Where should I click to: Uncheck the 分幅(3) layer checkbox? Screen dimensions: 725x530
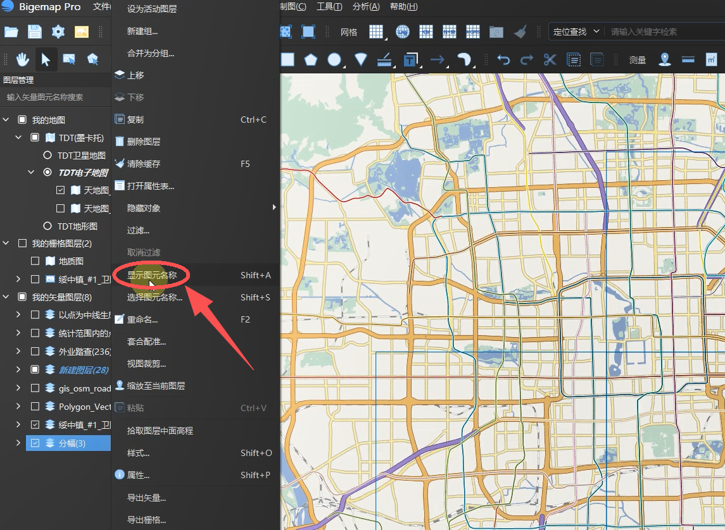[35, 443]
